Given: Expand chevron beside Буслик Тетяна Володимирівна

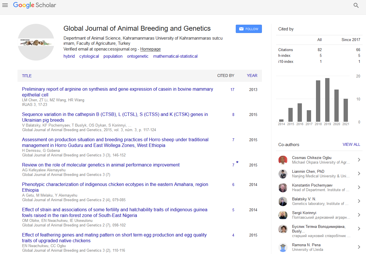Looking at the screenshot, I should (359, 229).
